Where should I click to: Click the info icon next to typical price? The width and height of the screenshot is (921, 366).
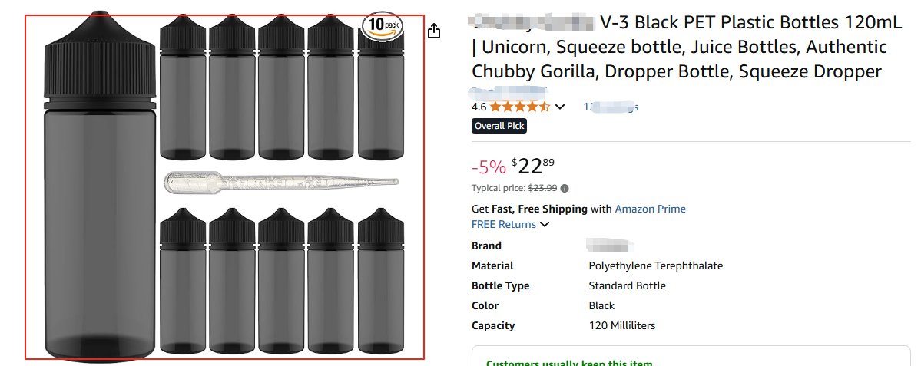click(565, 188)
